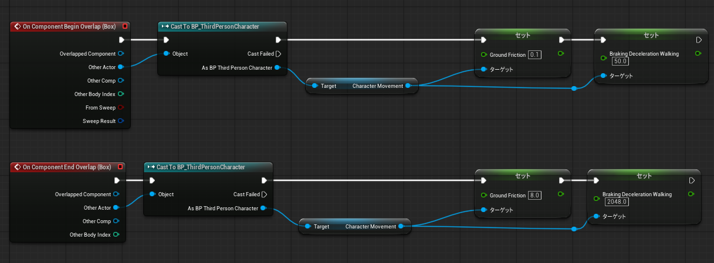Viewport: 714px width, 263px height.
Task: Click the Overlapped Component pin on Begin Overlap node
Action: pos(121,54)
